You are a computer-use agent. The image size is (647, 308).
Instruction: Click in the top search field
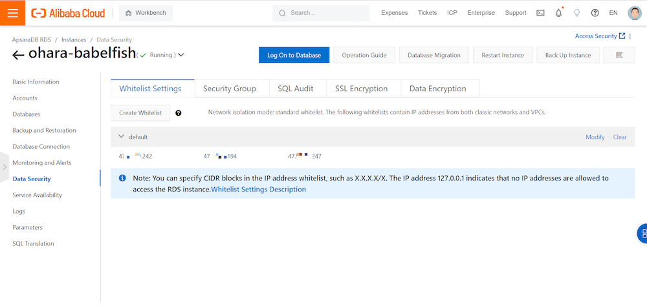(323, 13)
